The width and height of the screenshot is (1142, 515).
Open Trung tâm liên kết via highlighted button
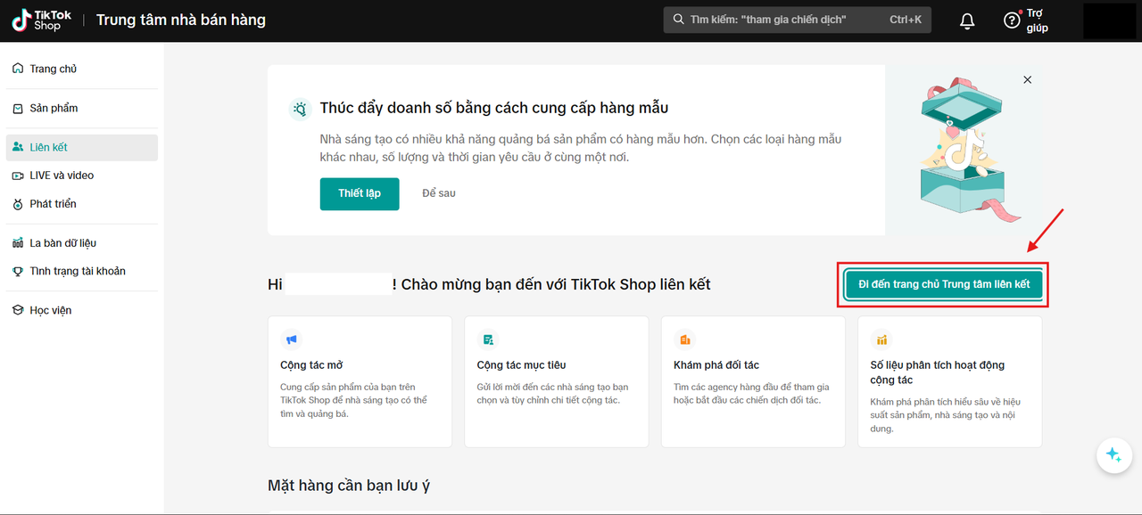(942, 284)
